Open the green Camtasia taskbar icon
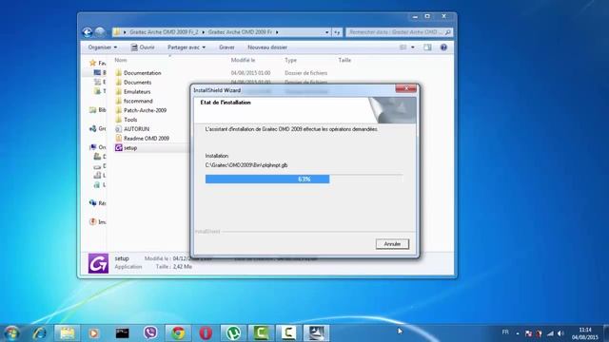Screen dimensions: 609x342 (x=261, y=333)
